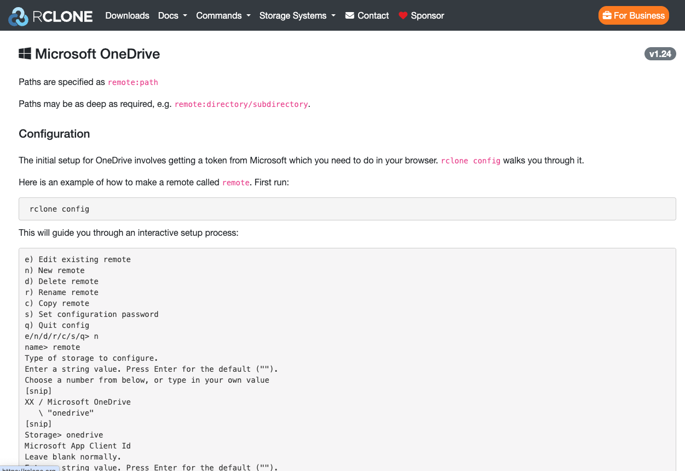This screenshot has height=471, width=685.
Task: Click the inline rclone config code
Action: coord(471,161)
